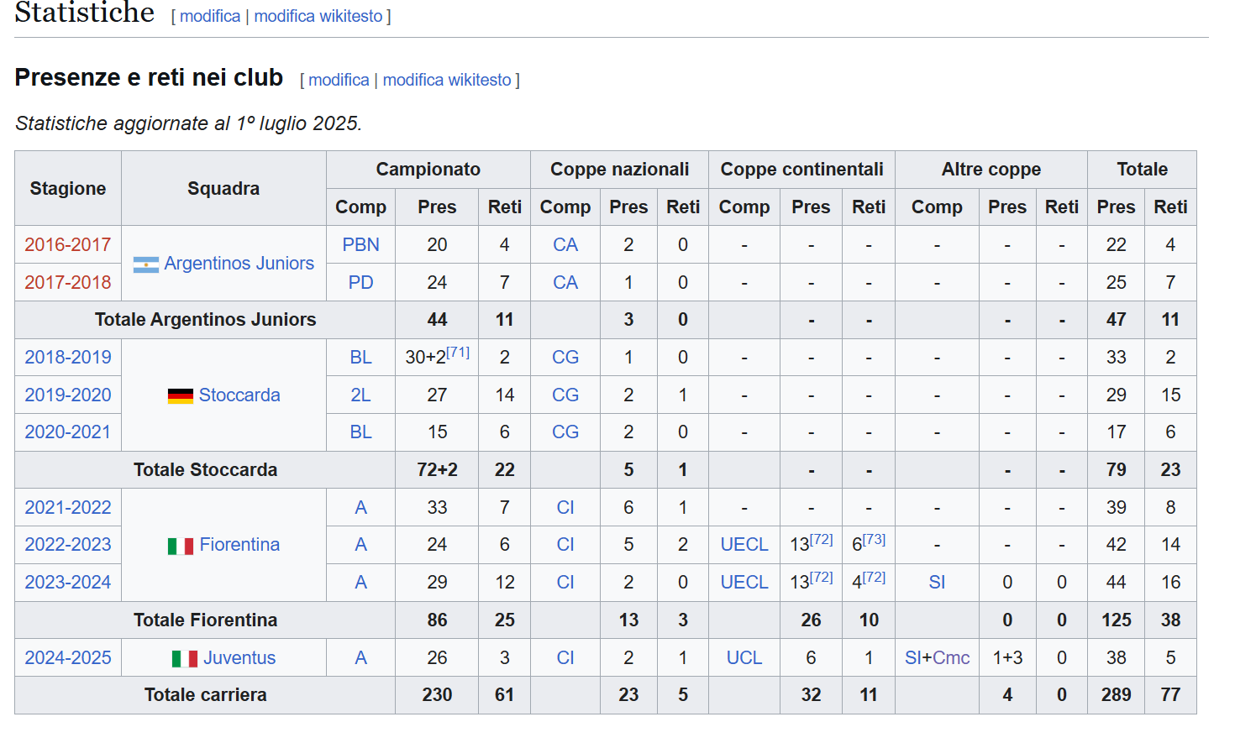Click the Italy flag beside Juventus
This screenshot has height=743, width=1235.
click(185, 659)
